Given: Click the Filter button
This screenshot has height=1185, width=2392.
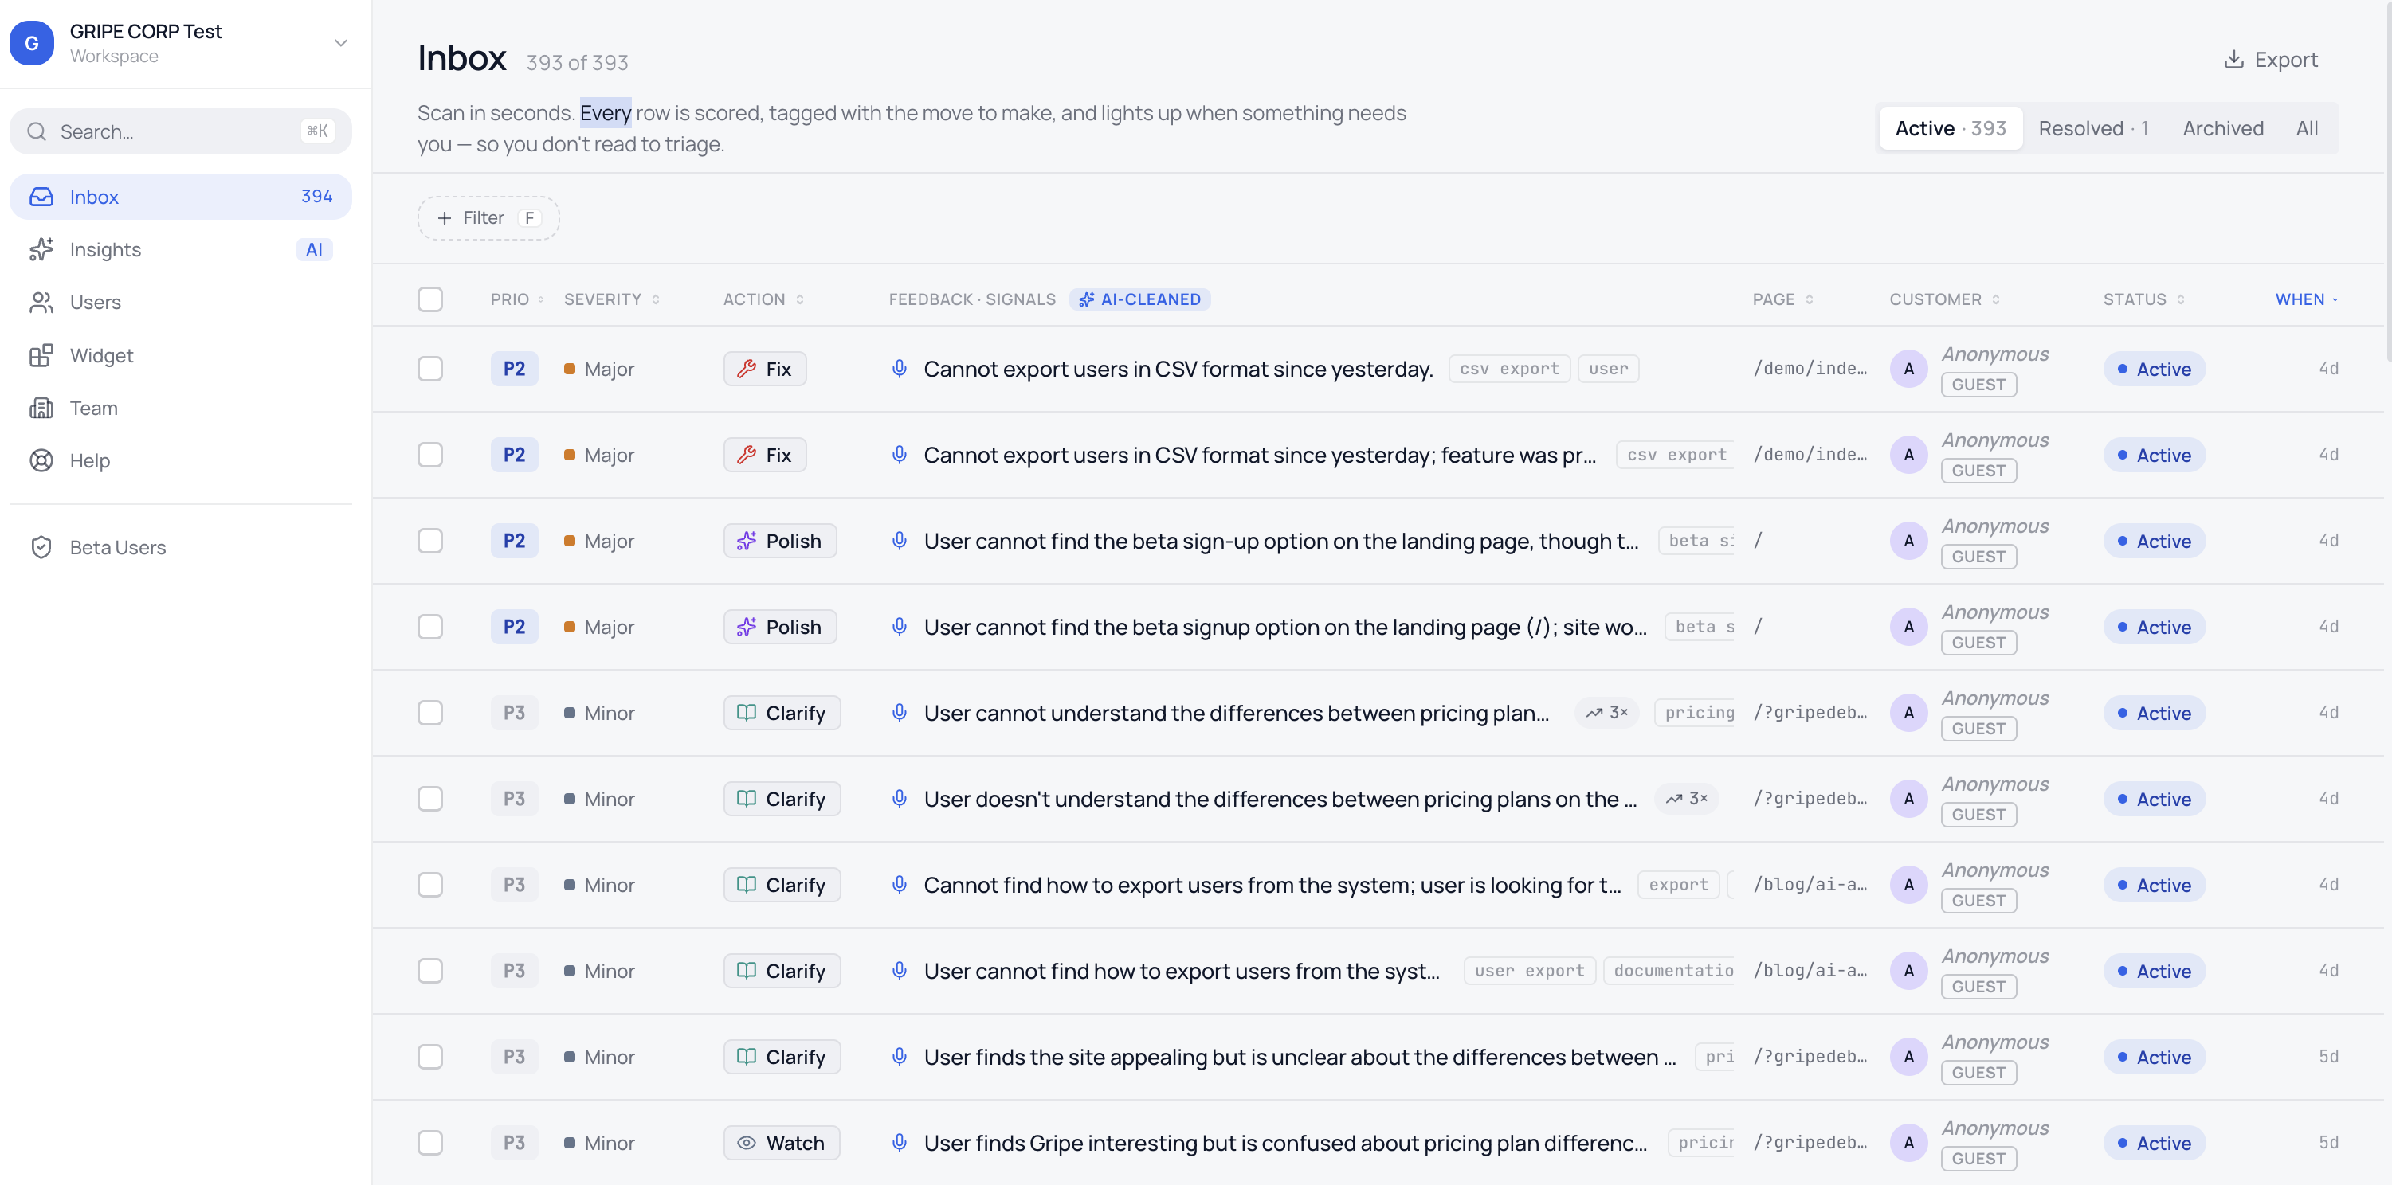Looking at the screenshot, I should (x=488, y=217).
